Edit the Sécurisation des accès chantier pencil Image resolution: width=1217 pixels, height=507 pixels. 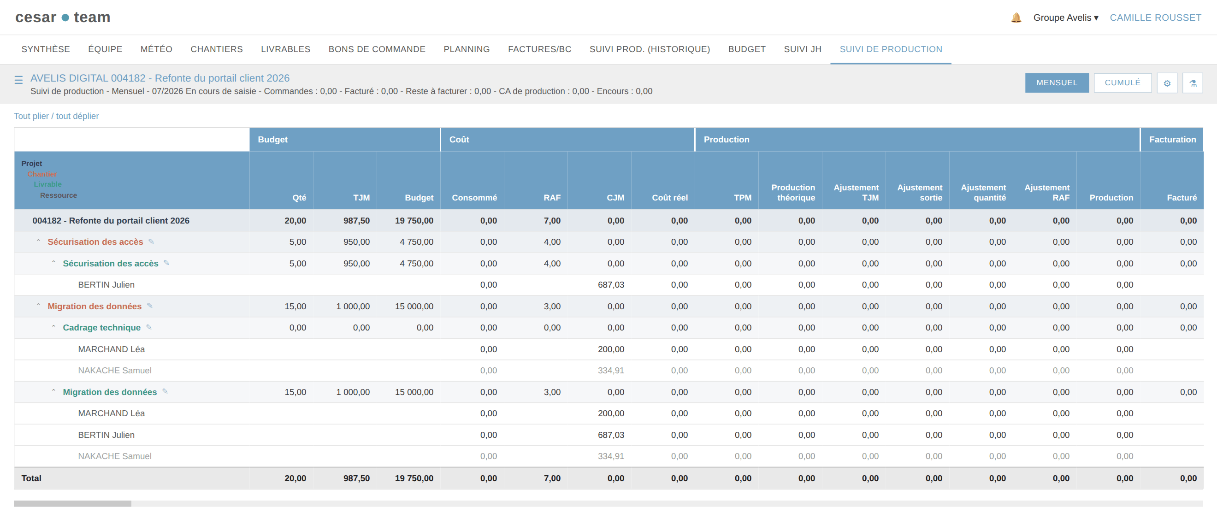[x=151, y=242]
